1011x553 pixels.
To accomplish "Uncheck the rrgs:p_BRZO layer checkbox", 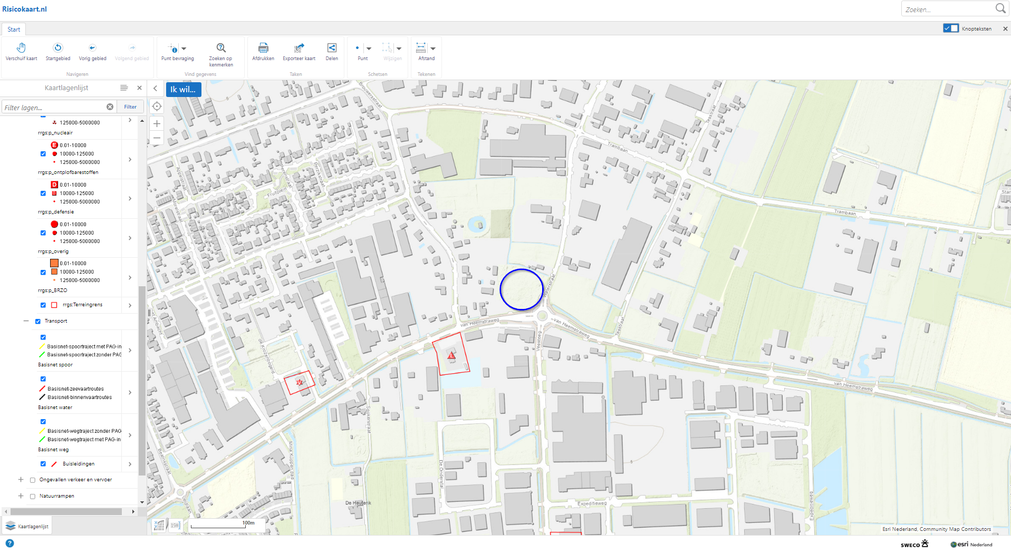I will point(43,273).
